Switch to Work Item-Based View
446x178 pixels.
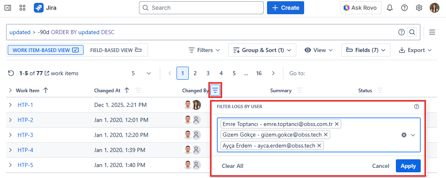tap(45, 50)
